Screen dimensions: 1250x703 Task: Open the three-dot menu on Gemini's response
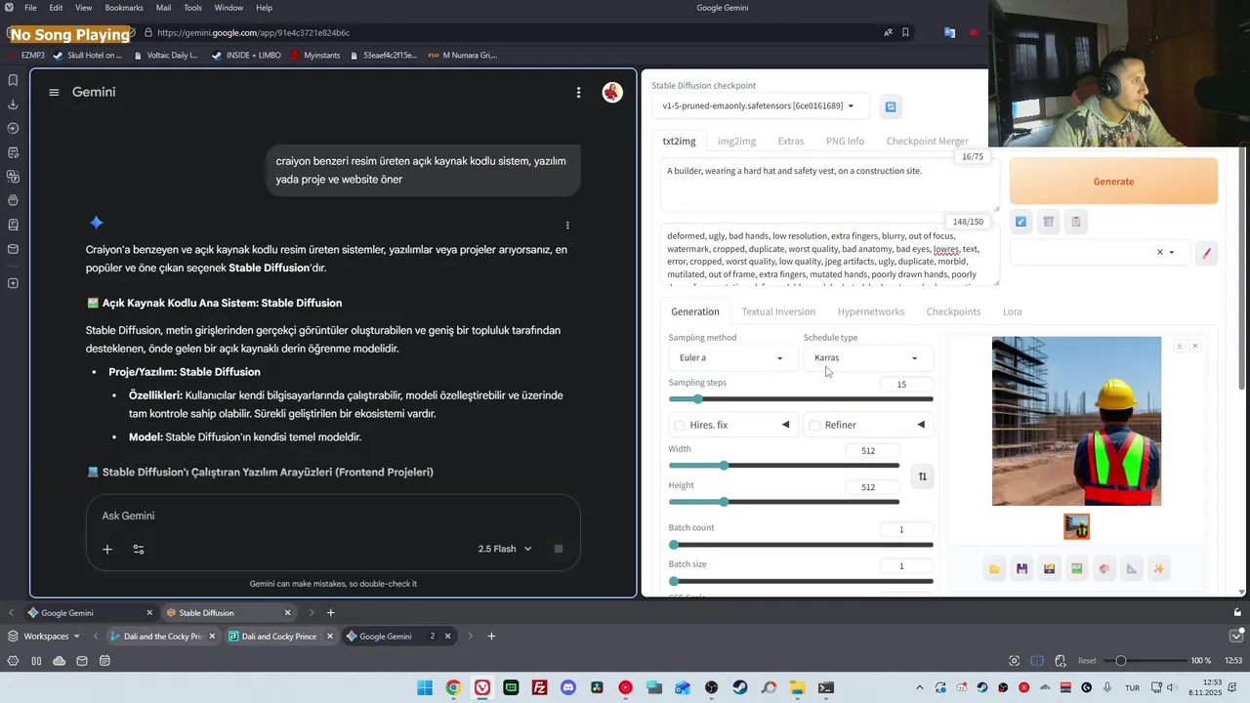pos(567,226)
